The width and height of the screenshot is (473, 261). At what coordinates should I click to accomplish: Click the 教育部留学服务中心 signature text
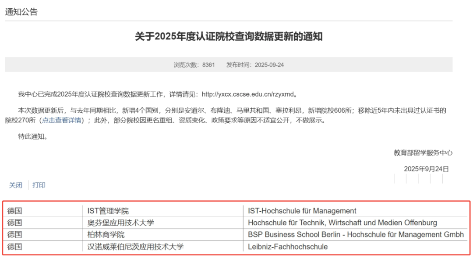[423, 153]
